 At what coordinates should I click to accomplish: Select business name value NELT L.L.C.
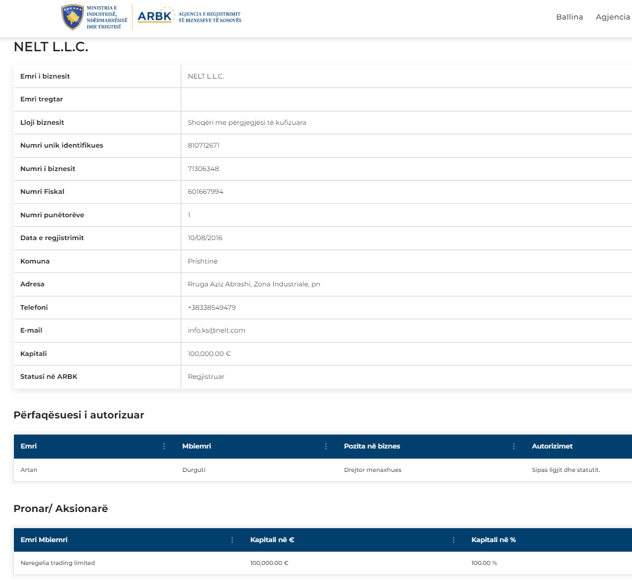coord(206,76)
